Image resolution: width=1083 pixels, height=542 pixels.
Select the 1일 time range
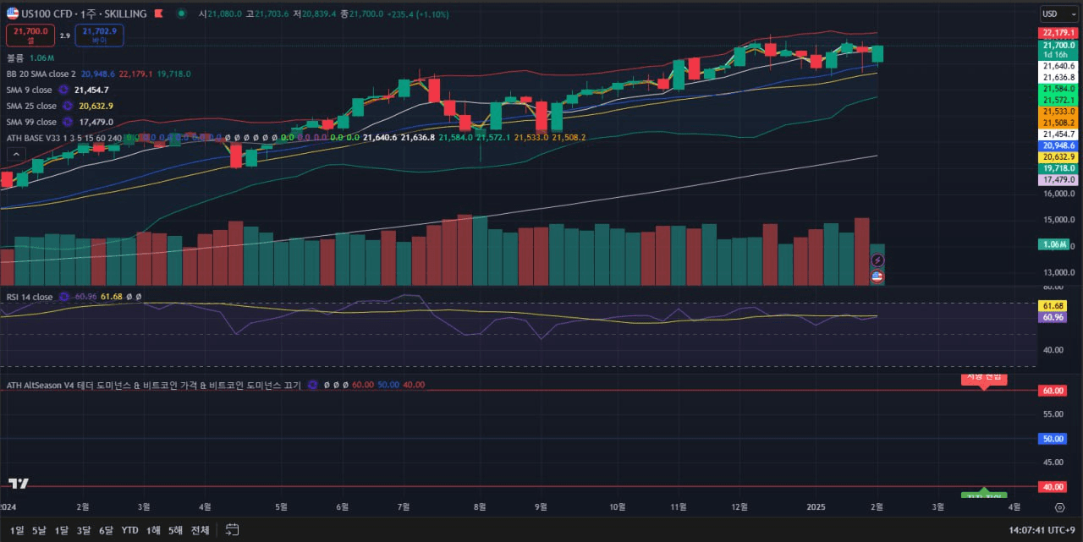17,530
